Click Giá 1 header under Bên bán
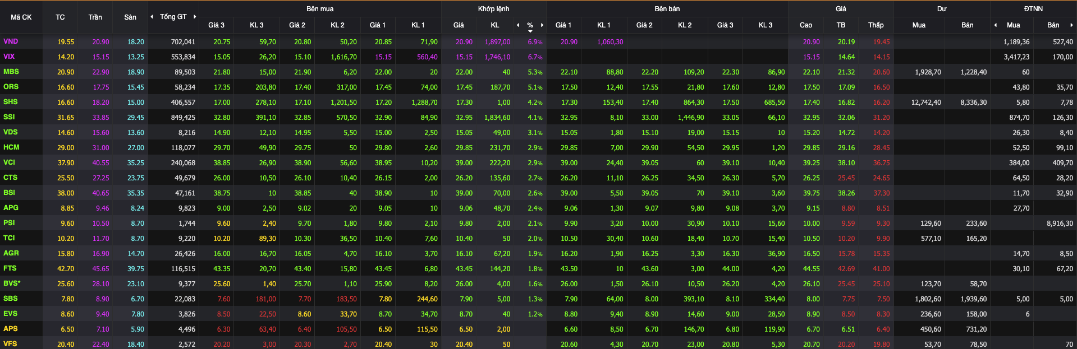This screenshot has height=349, width=1077. tap(563, 25)
